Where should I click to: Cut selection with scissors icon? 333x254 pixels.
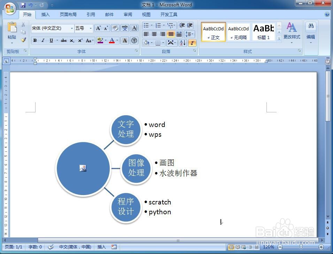(x=23, y=24)
